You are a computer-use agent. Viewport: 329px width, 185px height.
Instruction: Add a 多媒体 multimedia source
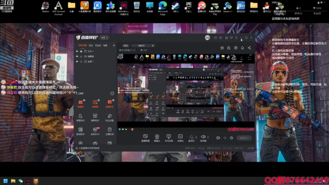[x=180, y=138]
